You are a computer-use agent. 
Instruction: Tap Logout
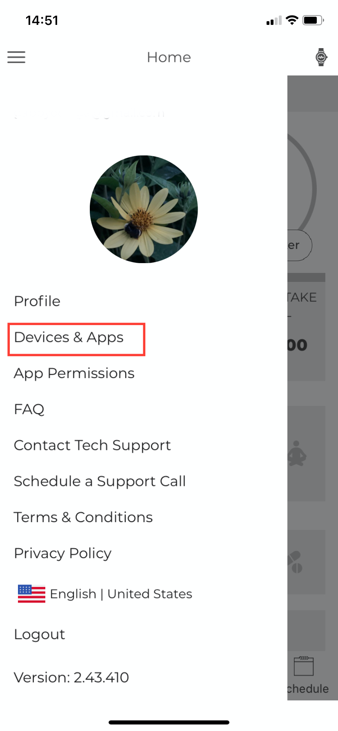pyautogui.click(x=40, y=634)
